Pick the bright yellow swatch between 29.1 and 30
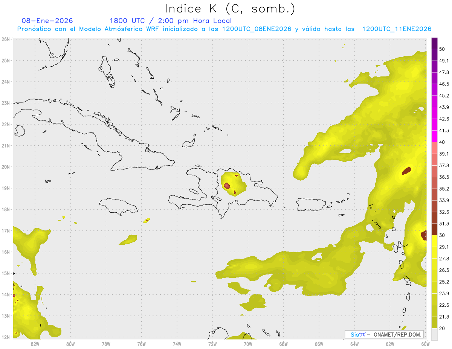 pos(434,241)
